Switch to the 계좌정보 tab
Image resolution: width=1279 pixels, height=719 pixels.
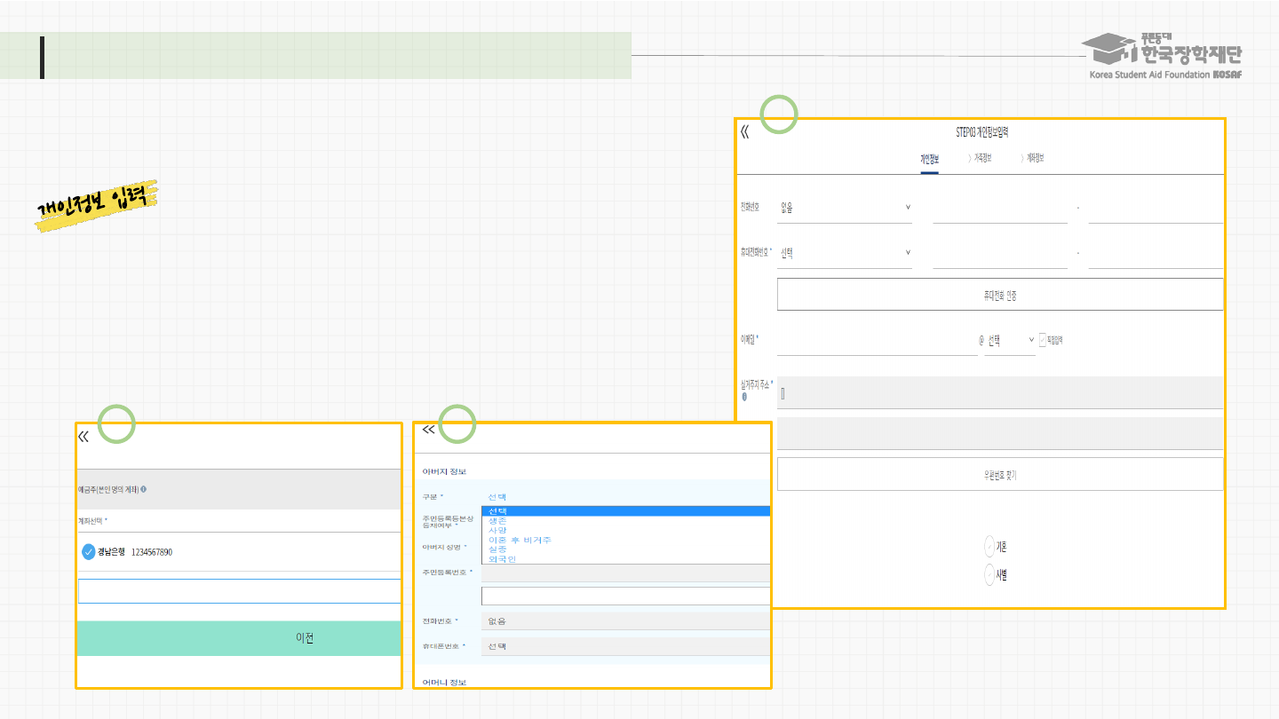click(1034, 158)
